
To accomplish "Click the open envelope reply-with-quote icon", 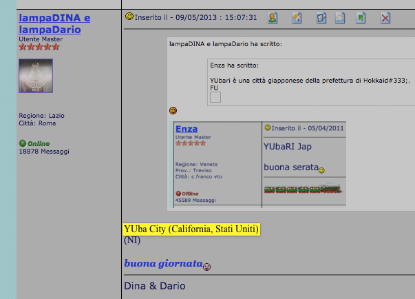I will tap(340, 18).
